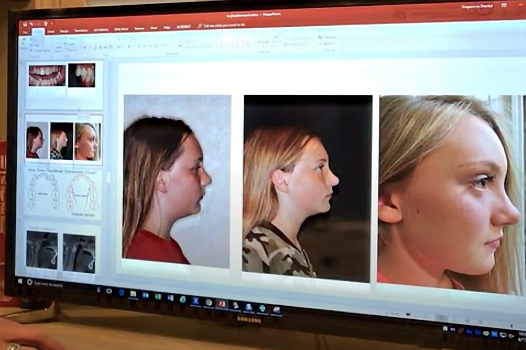Open the View ribbon tab
Viewport: 526px width, 350px height.
154,28
